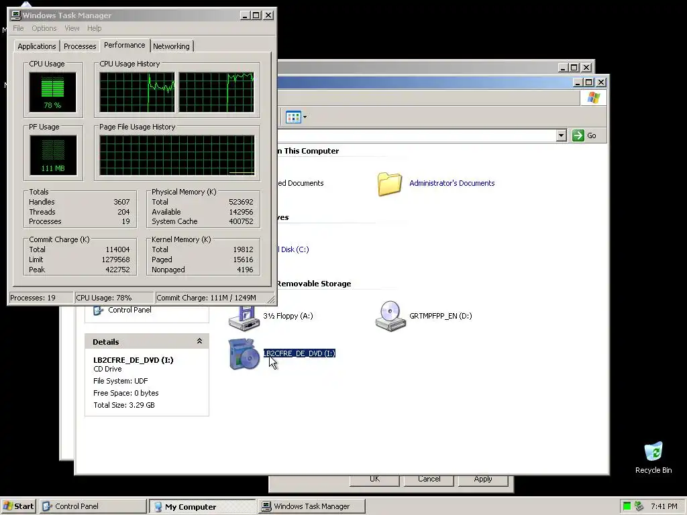The height and width of the screenshot is (515, 687).
Task: Click the Total Size: 3.29 GB detail
Action: coord(124,405)
